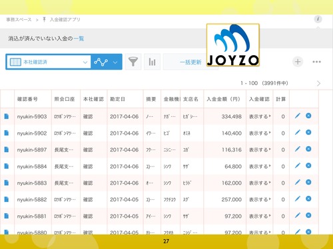This screenshot has height=249, width=333.
Task: Show 入金確認 for nyukin-5882
Action: point(260,199)
